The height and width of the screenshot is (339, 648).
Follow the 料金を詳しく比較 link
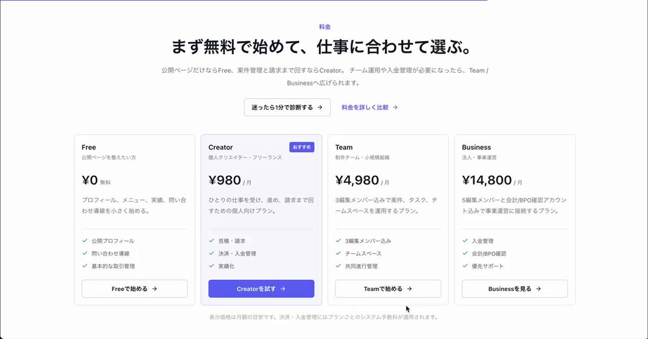tap(365, 107)
